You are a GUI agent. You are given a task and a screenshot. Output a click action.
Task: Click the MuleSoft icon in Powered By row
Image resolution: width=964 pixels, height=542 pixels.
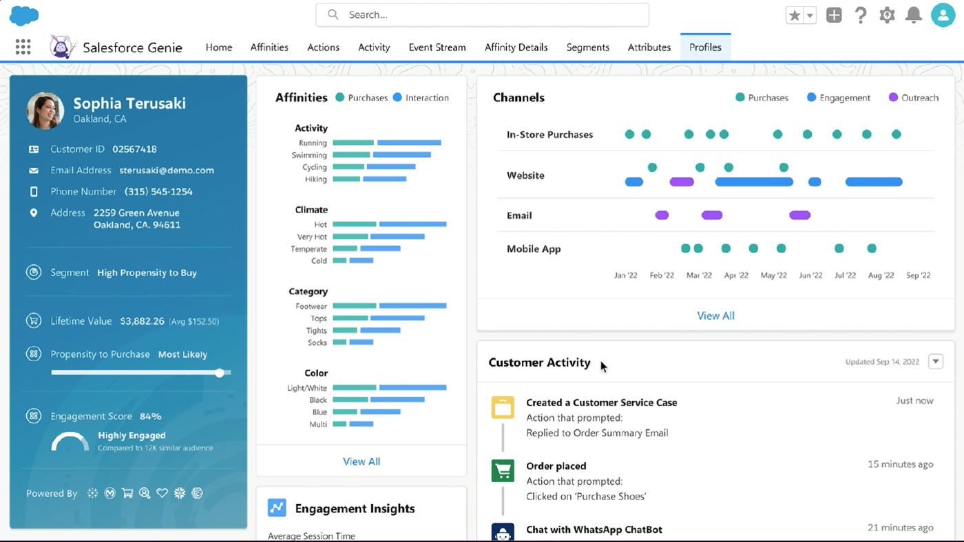[109, 493]
